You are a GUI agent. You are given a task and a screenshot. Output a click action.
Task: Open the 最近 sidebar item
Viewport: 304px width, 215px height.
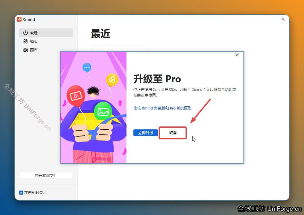point(46,33)
